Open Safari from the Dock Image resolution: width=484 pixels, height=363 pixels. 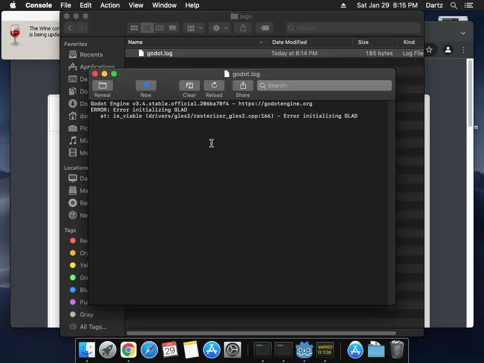coord(149,350)
